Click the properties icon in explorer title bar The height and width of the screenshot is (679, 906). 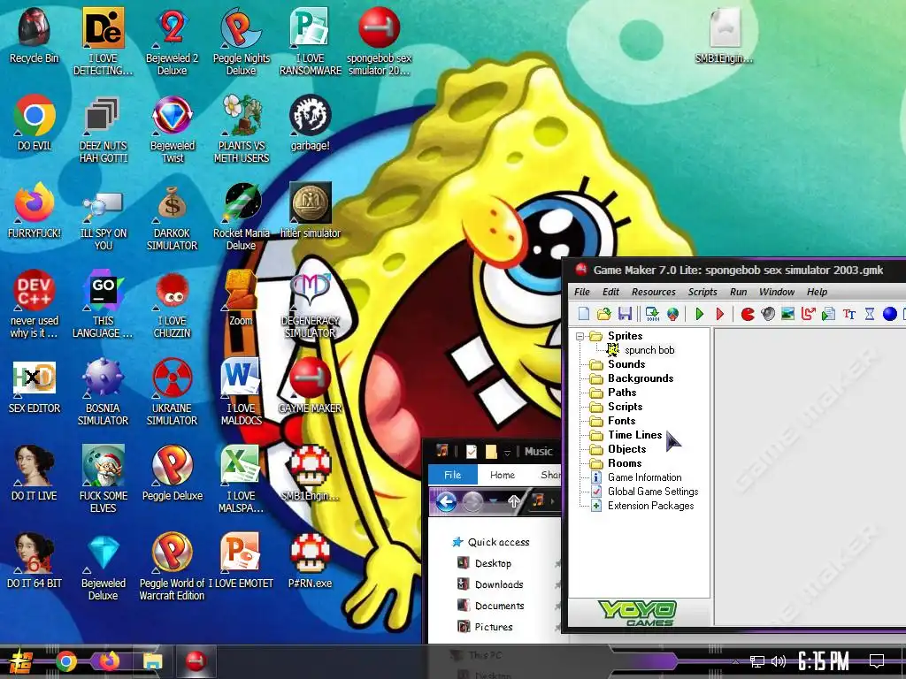(x=472, y=452)
